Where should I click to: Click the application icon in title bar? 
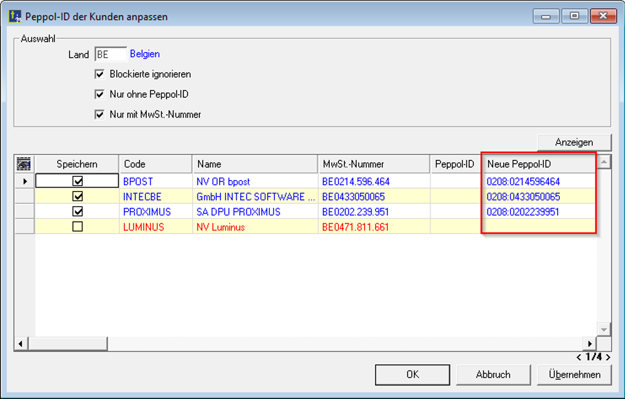click(x=16, y=16)
